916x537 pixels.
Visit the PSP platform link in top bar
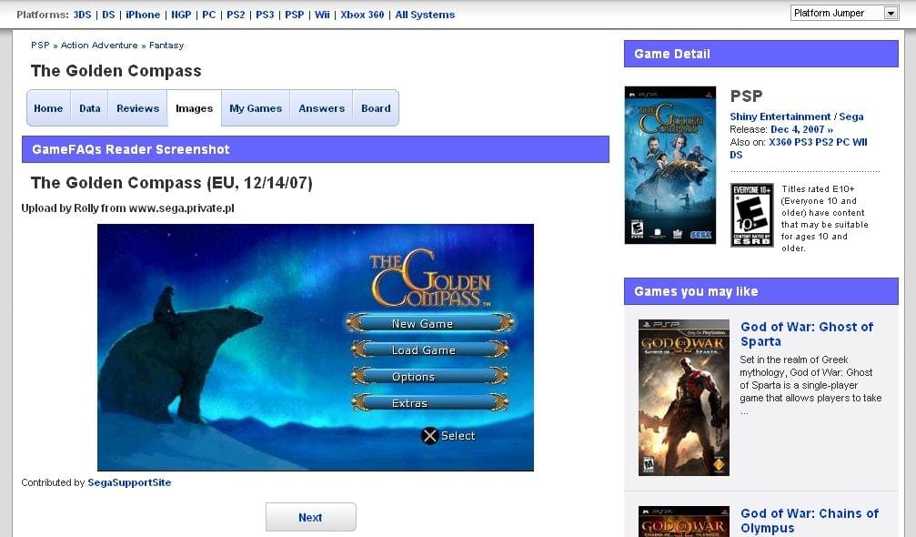click(295, 15)
